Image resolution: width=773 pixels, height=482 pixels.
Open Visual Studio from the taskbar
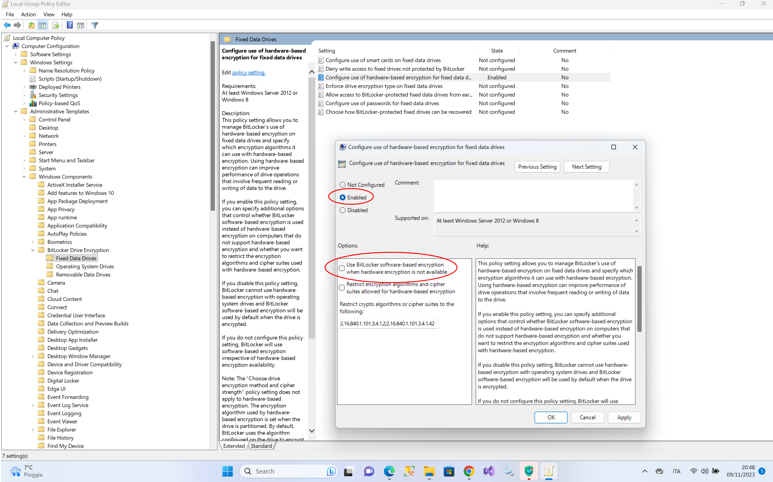click(489, 471)
